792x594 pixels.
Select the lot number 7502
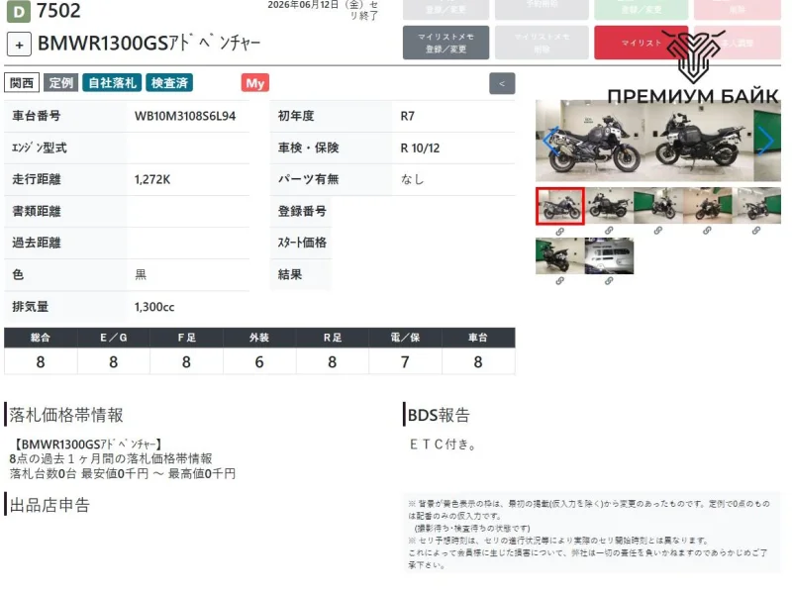click(58, 11)
